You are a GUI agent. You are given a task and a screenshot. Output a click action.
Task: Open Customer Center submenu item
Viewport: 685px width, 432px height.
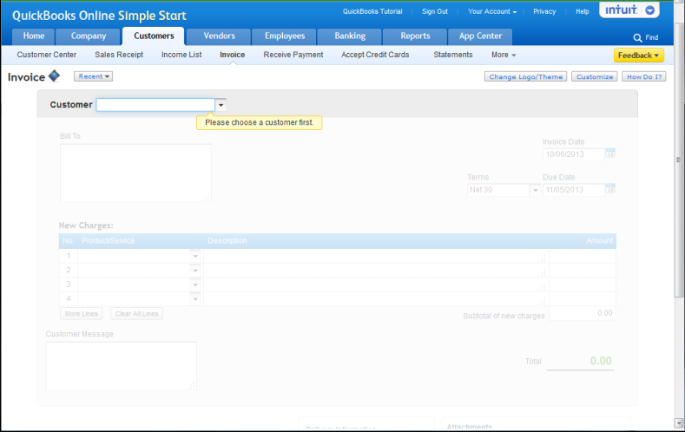47,55
